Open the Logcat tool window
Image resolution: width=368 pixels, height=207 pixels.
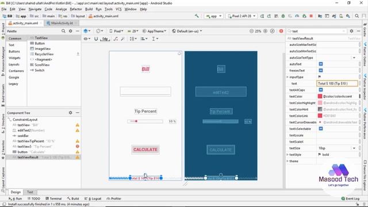click(93, 198)
